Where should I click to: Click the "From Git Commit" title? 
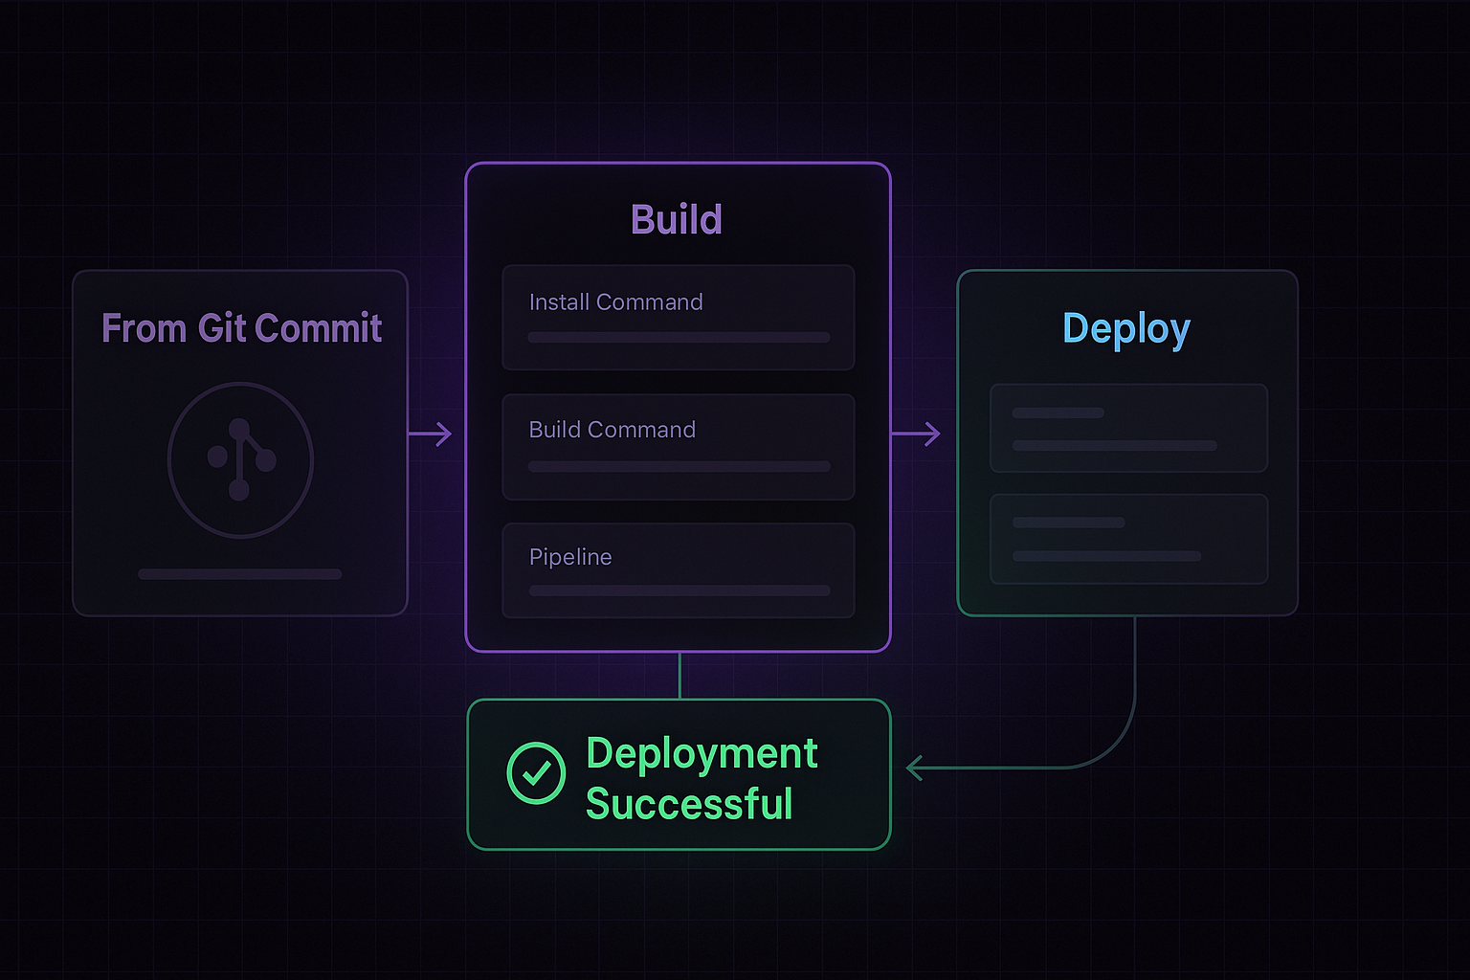(241, 328)
